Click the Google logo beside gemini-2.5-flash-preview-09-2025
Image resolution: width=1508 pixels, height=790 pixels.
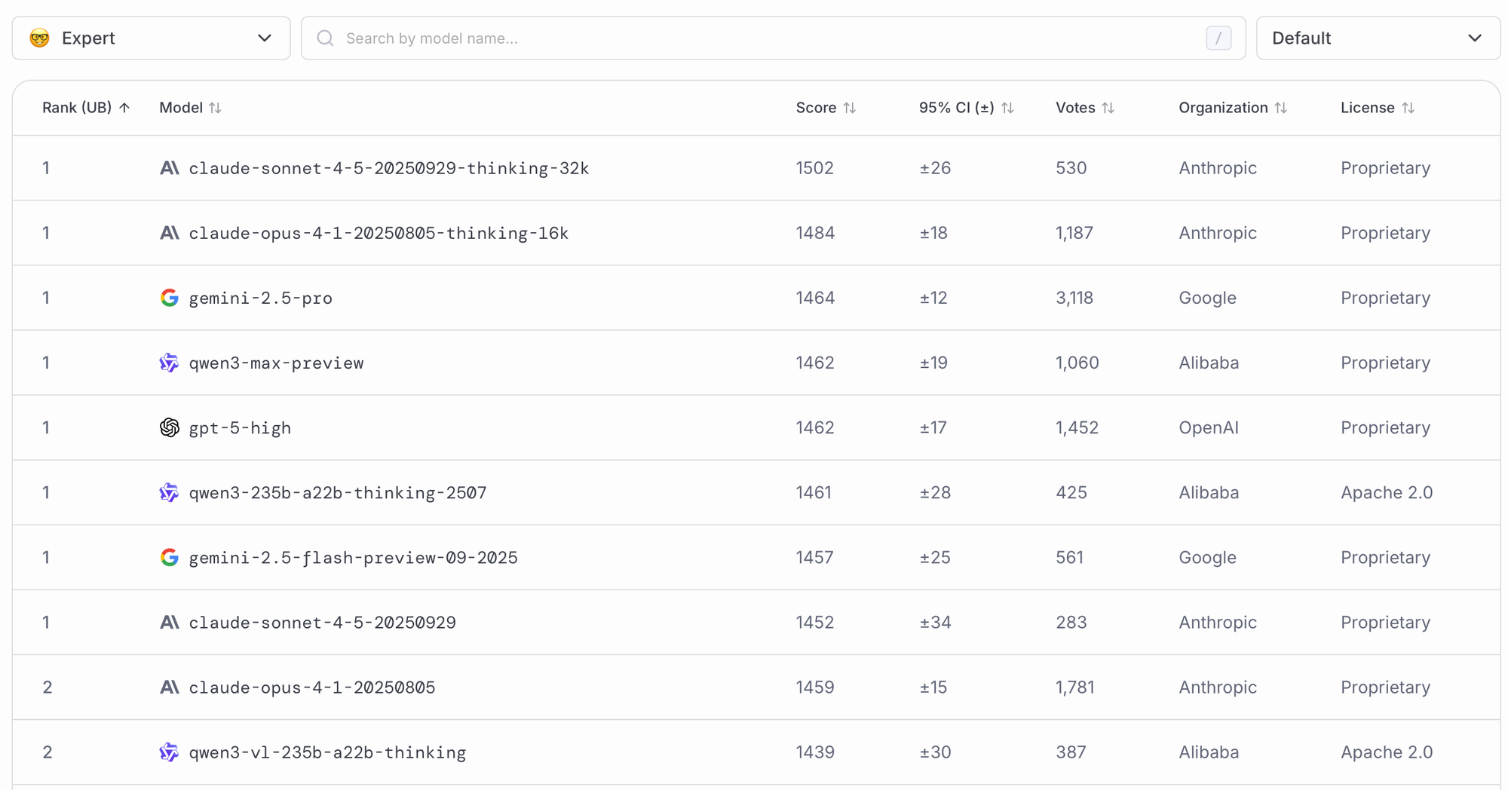170,557
